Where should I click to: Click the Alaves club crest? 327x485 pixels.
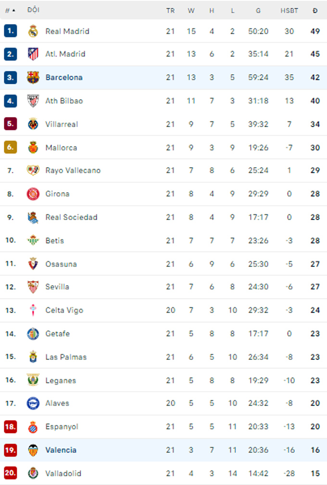(33, 403)
